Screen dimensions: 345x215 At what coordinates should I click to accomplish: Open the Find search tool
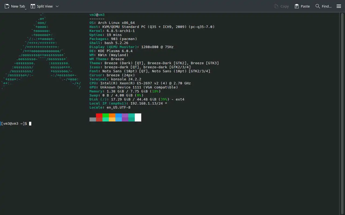323,6
